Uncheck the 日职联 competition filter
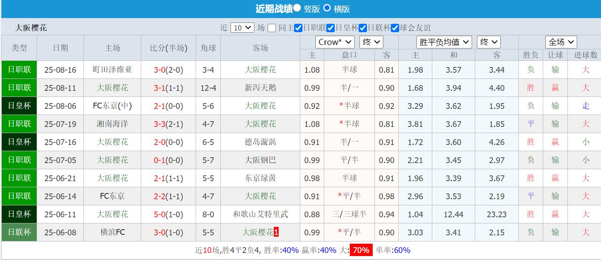 [x=299, y=28]
